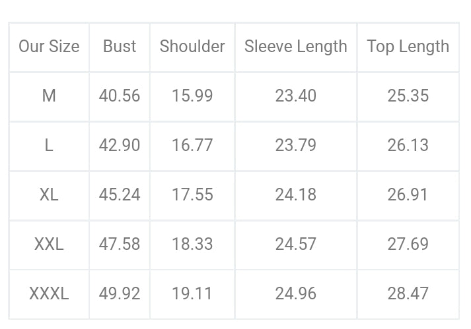Click the Bust column header
471x329 pixels.
click(x=120, y=47)
